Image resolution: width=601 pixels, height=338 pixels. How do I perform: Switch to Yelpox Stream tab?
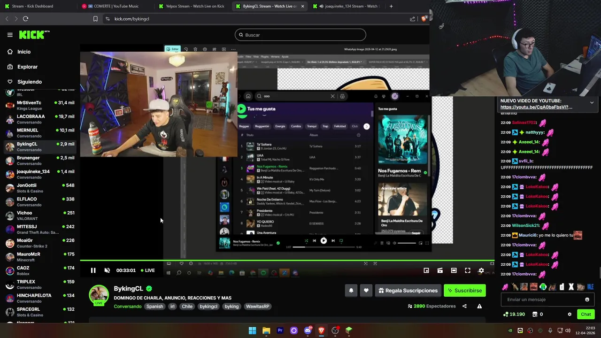192,6
